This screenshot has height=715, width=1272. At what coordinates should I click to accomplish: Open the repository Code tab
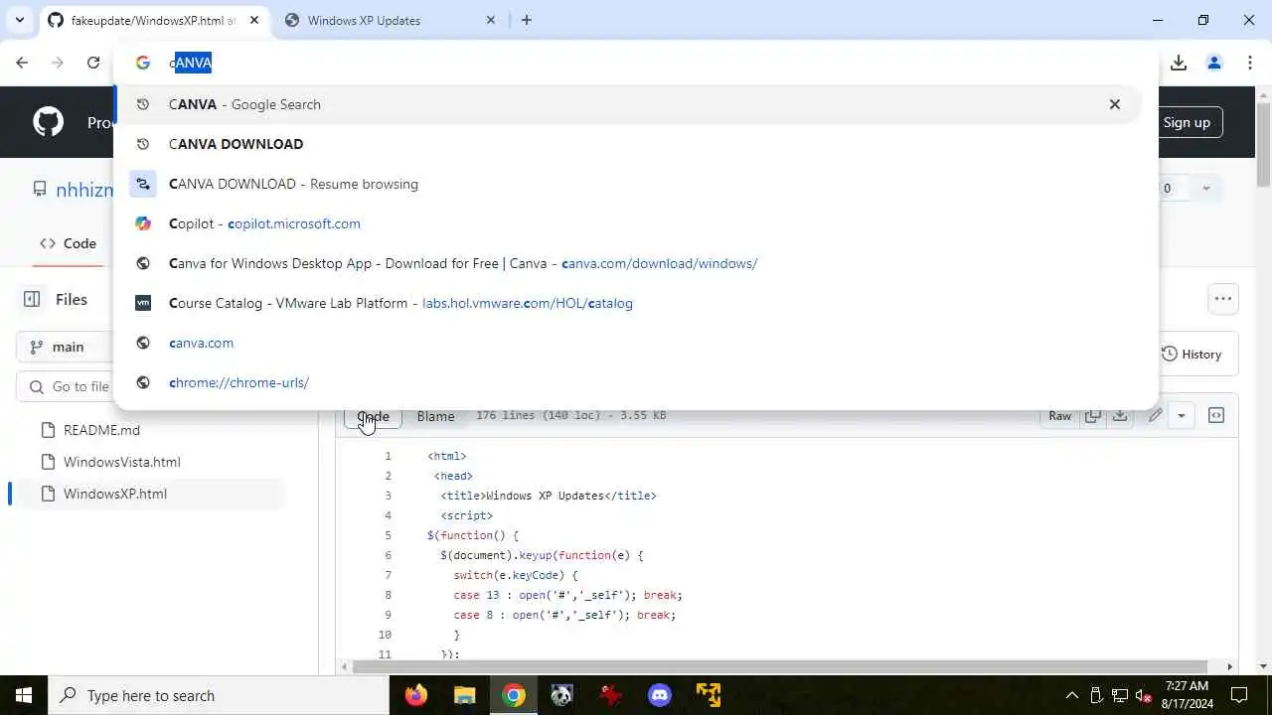coord(69,243)
